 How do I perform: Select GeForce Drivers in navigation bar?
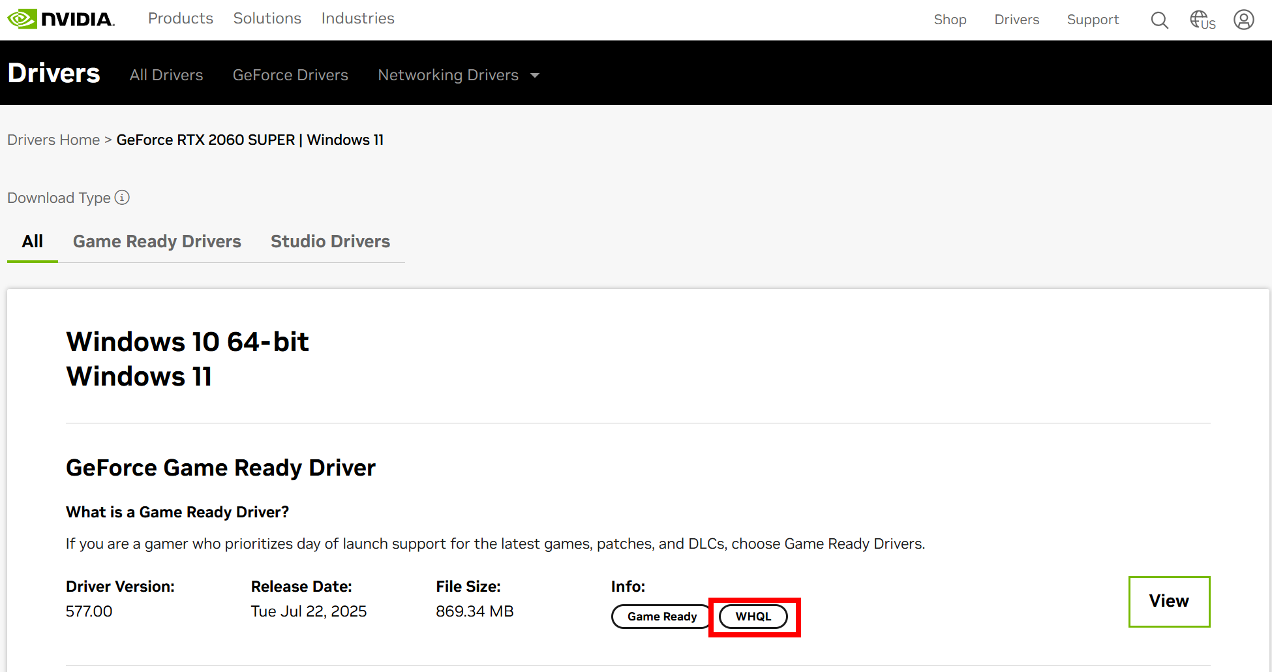[x=290, y=76]
